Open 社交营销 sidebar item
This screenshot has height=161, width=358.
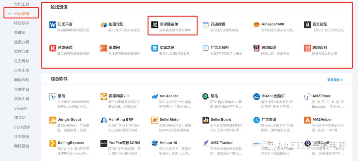[22, 136]
